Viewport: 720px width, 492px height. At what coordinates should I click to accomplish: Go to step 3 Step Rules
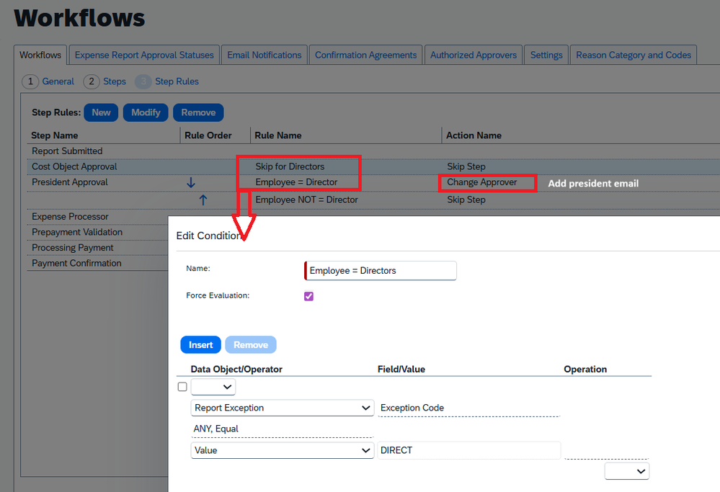(167, 81)
